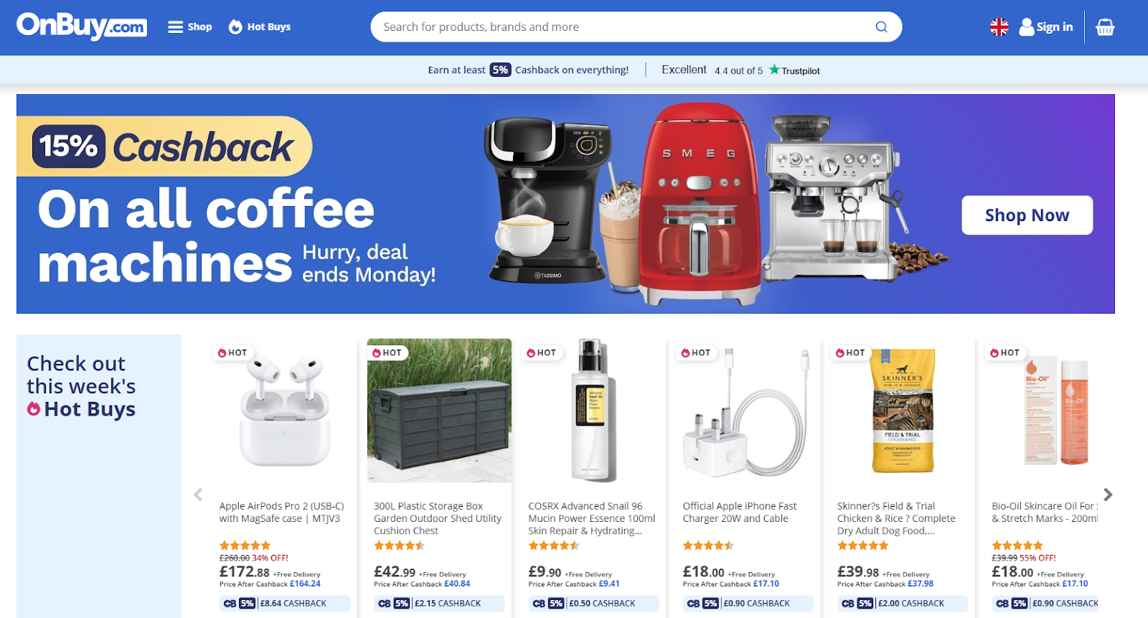Click the Skinner's dog food image
1148x618 pixels.
point(903,411)
